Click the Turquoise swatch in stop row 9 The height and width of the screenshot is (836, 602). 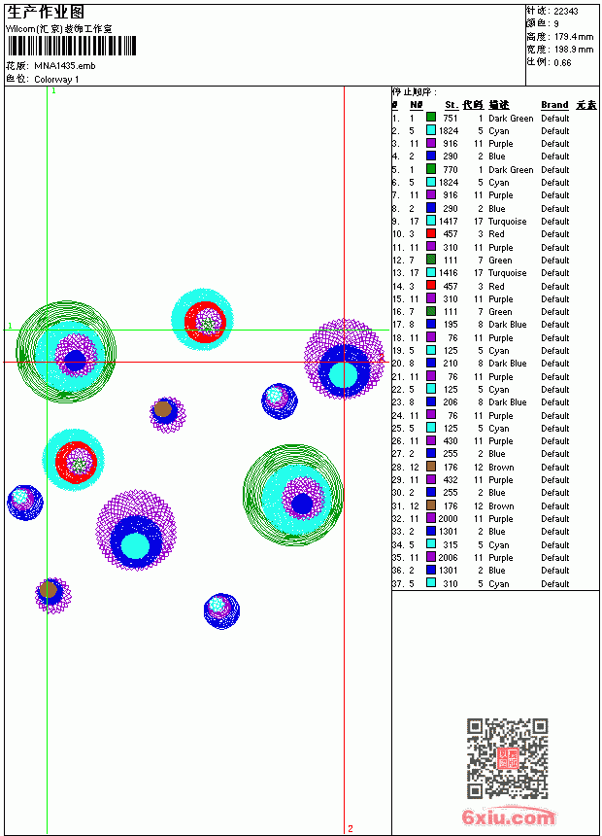pyautogui.click(x=431, y=221)
